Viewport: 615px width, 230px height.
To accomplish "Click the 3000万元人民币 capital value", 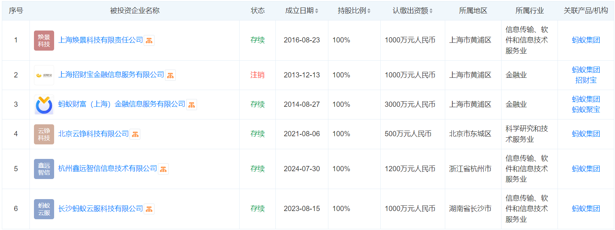I will pos(410,105).
